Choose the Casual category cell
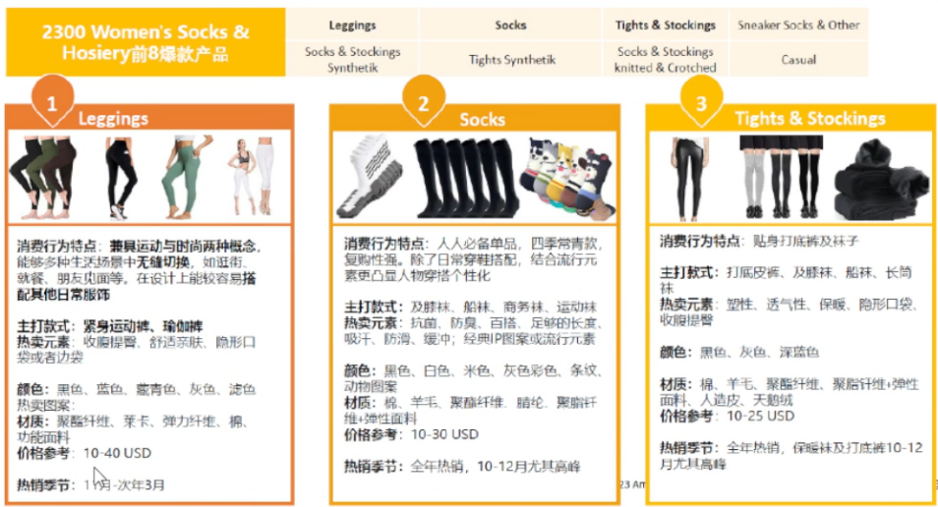Image resolution: width=938 pixels, height=507 pixels. [x=798, y=60]
